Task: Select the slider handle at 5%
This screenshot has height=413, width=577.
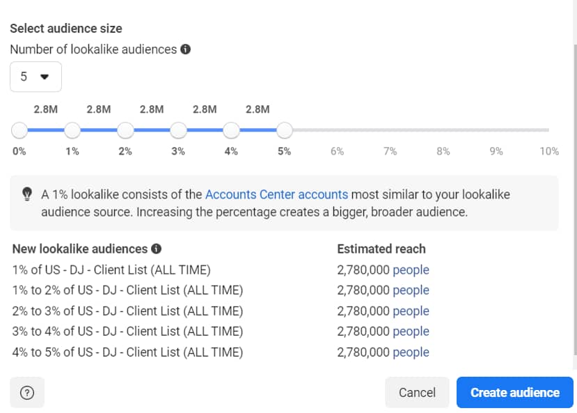Action: click(x=285, y=130)
